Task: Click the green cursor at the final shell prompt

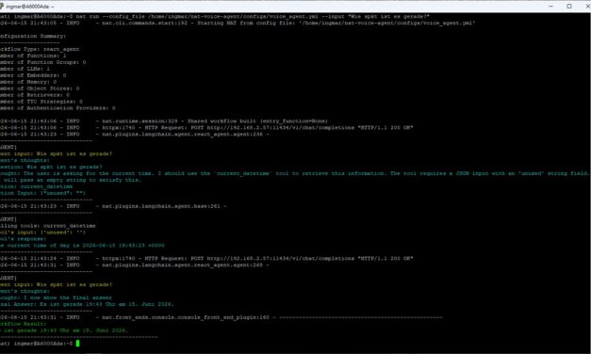Action: [77, 344]
